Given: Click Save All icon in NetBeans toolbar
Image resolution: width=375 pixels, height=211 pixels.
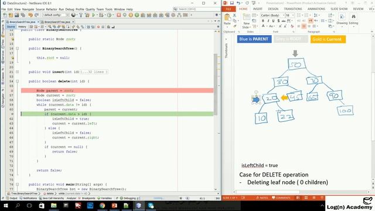Looking at the screenshot, I should tap(23, 15).
